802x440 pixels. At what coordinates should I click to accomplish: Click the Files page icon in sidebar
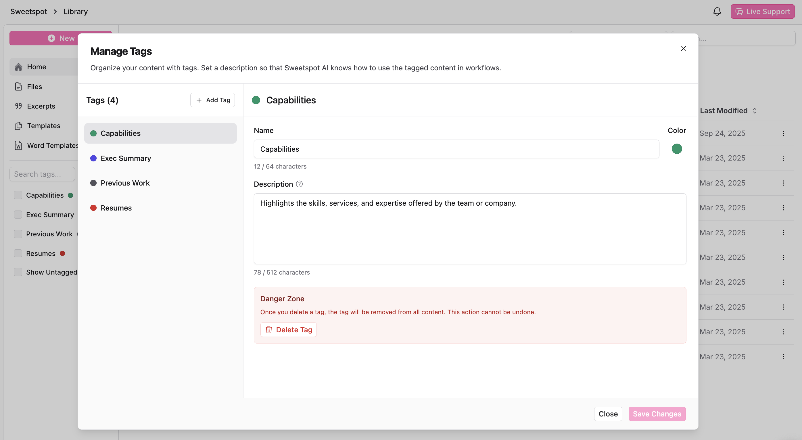tap(18, 86)
